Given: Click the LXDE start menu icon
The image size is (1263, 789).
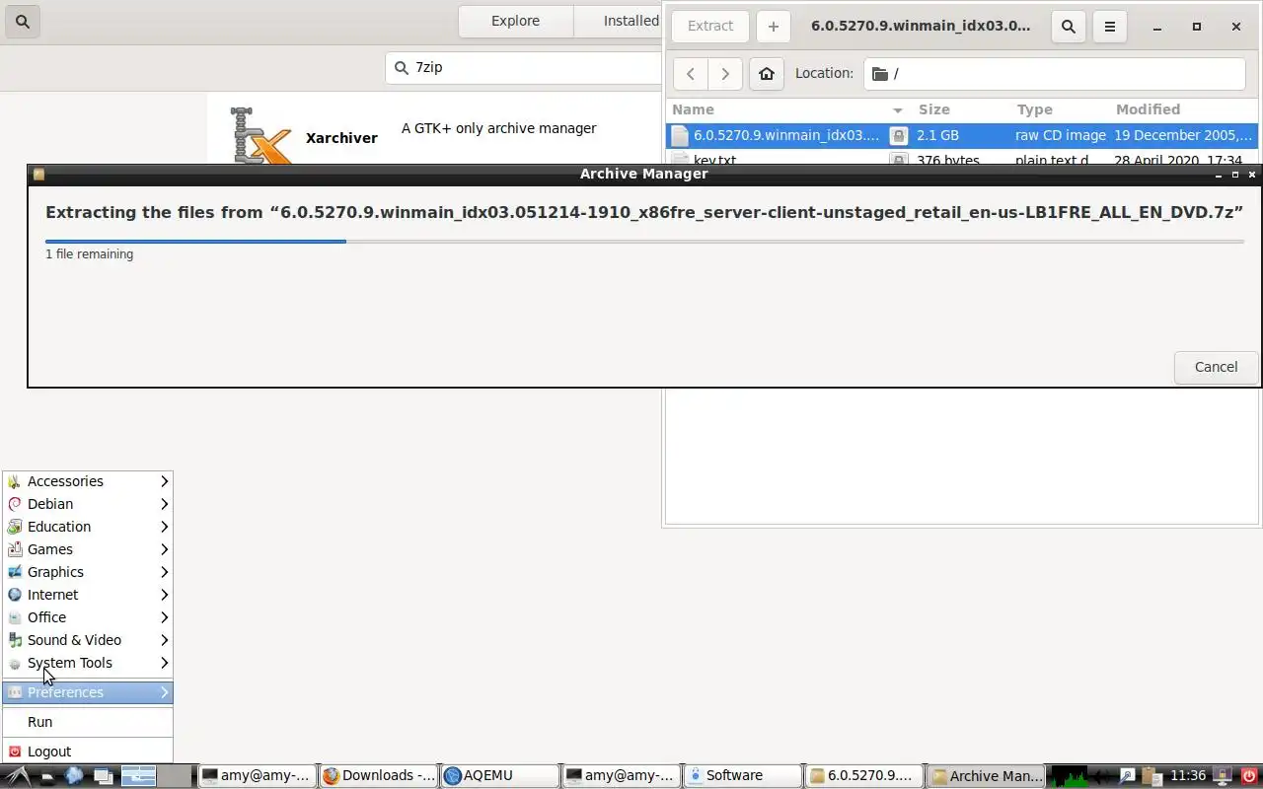Looking at the screenshot, I should [x=18, y=776].
